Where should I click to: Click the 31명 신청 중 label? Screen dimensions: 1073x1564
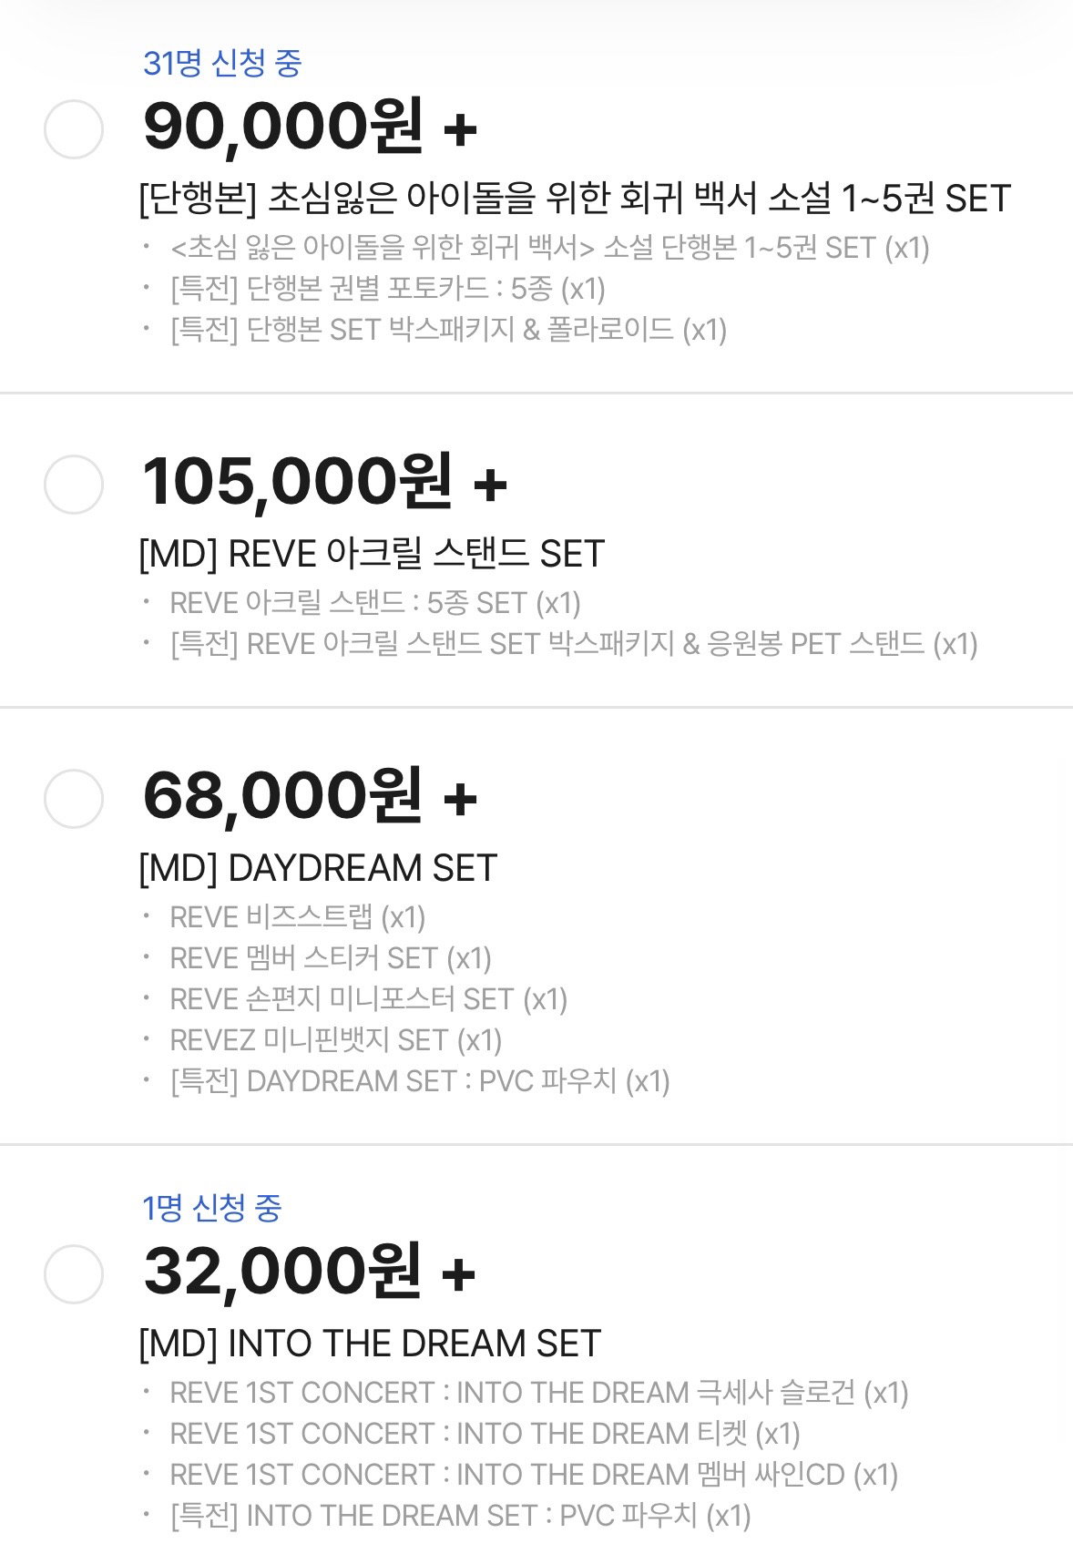(222, 63)
